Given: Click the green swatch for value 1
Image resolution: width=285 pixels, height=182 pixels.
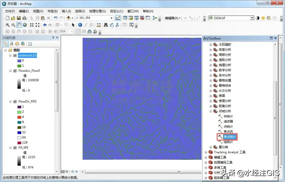Looking at the screenshot, I should (x=19, y=65).
